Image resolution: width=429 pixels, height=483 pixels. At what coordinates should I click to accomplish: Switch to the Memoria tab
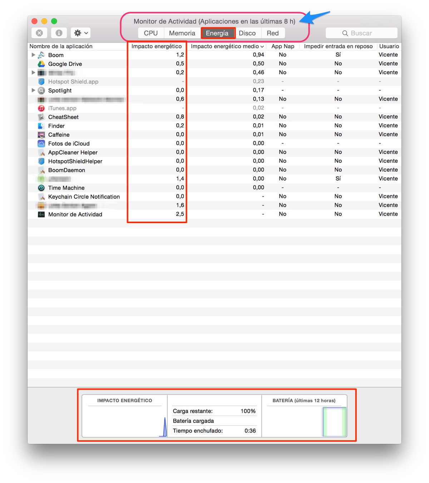coord(182,33)
